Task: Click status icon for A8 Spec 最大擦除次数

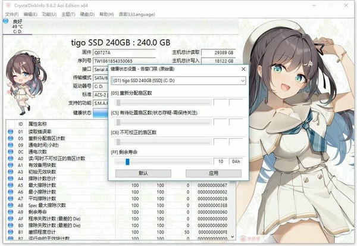Action: pyautogui.click(x=10, y=205)
